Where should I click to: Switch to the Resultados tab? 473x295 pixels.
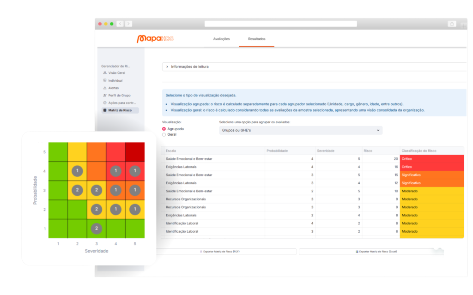[256, 39]
